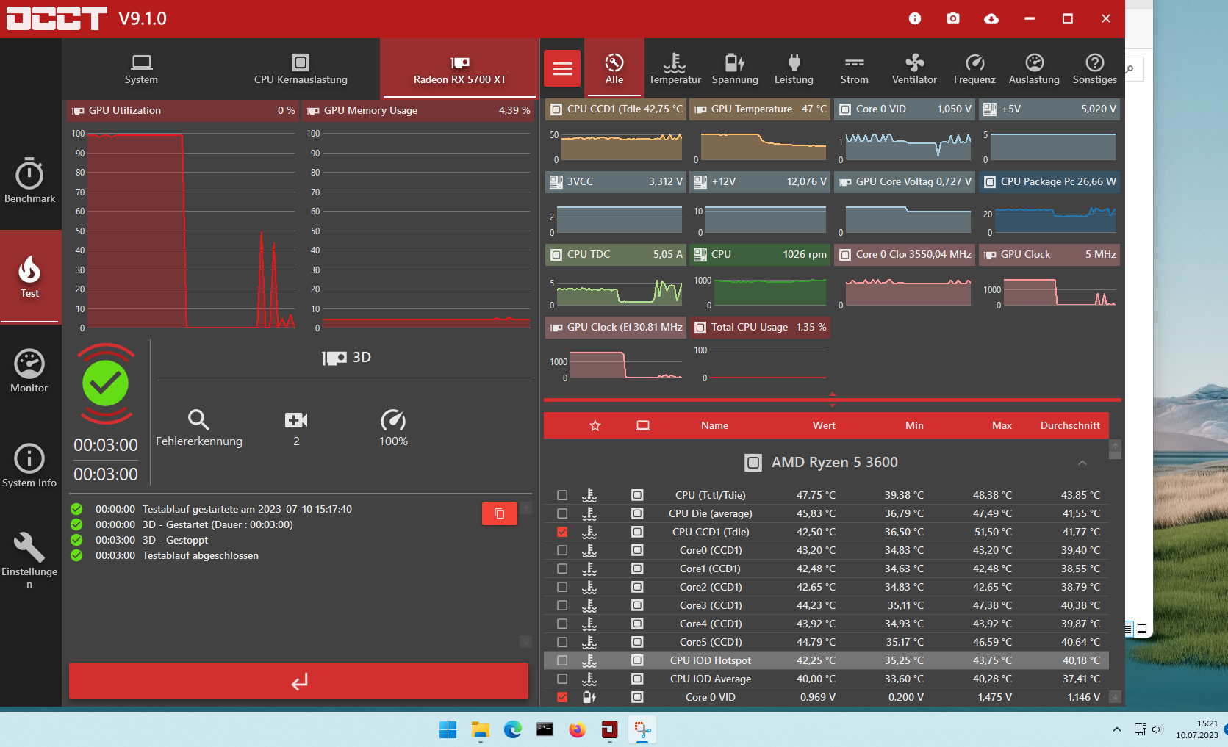Sort the table by Wert column
The width and height of the screenshot is (1228, 747).
824,425
